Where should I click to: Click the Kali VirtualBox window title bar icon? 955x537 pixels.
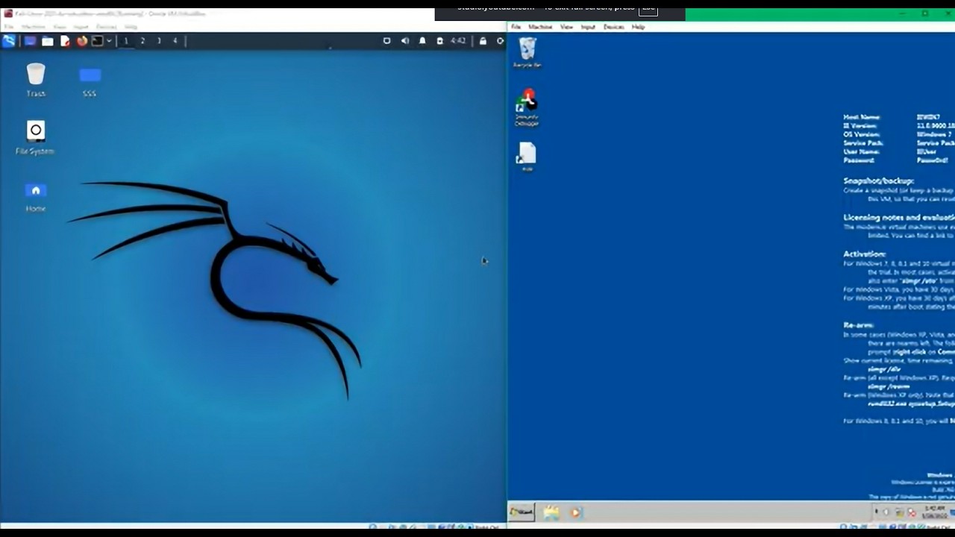point(8,14)
